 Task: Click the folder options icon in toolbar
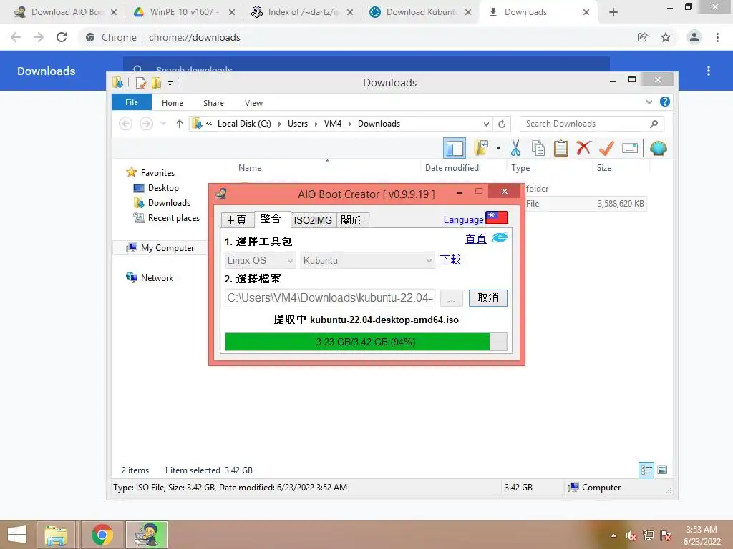pyautogui.click(x=481, y=148)
